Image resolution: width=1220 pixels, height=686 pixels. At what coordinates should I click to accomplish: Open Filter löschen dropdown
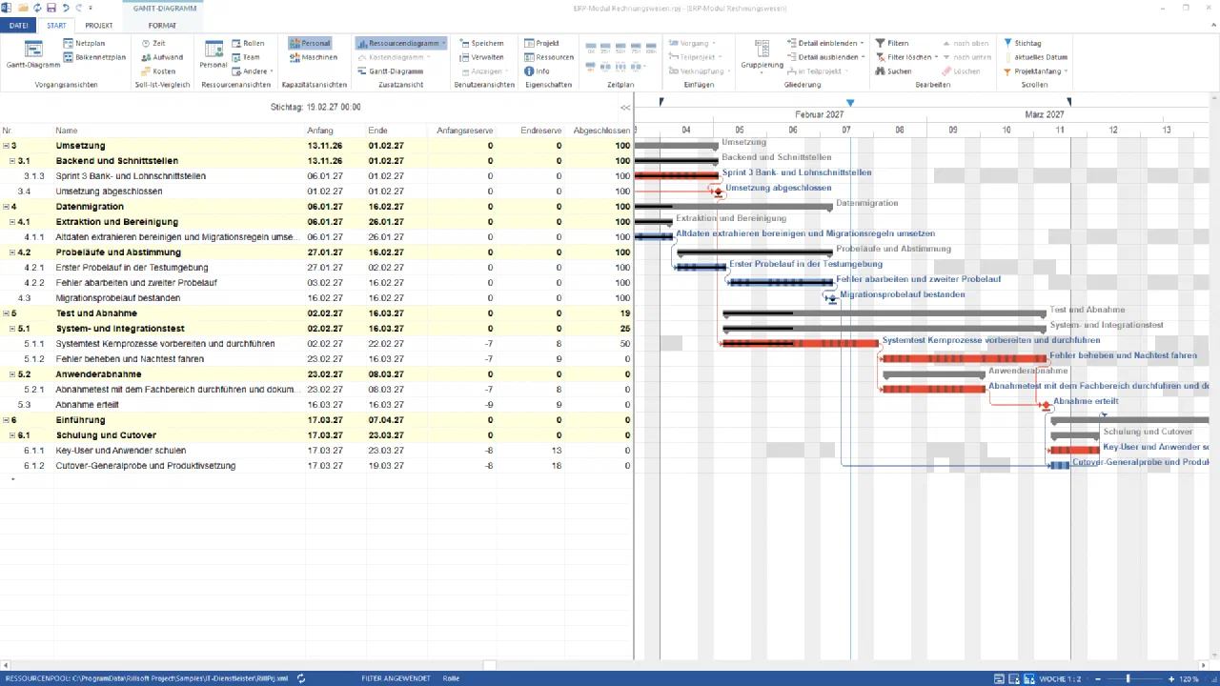coord(905,57)
